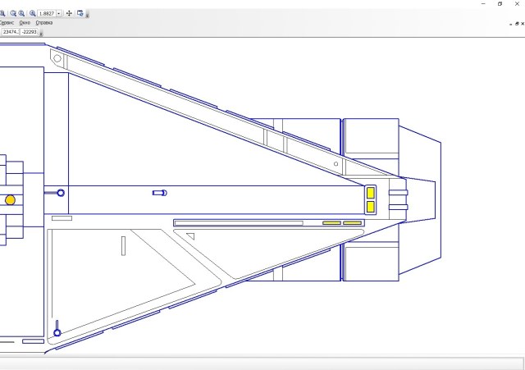The width and height of the screenshot is (525, 370).
Task: Select the bolt-shaped element on the centerline
Action: click(x=160, y=193)
